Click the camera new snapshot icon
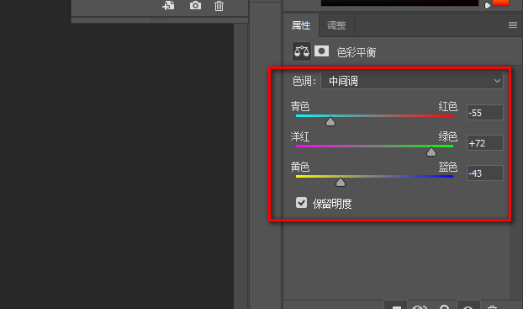Screen dimensions: 523x309 195,5
